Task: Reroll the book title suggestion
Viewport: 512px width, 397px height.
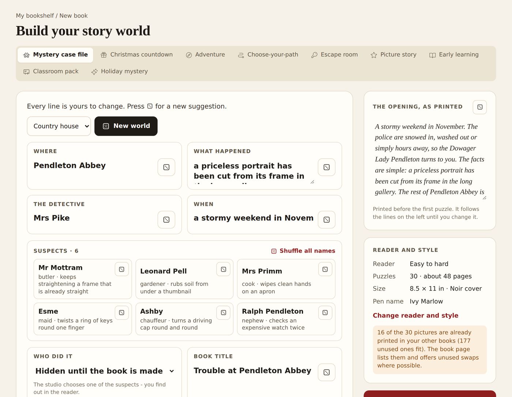Action: tap(327, 372)
